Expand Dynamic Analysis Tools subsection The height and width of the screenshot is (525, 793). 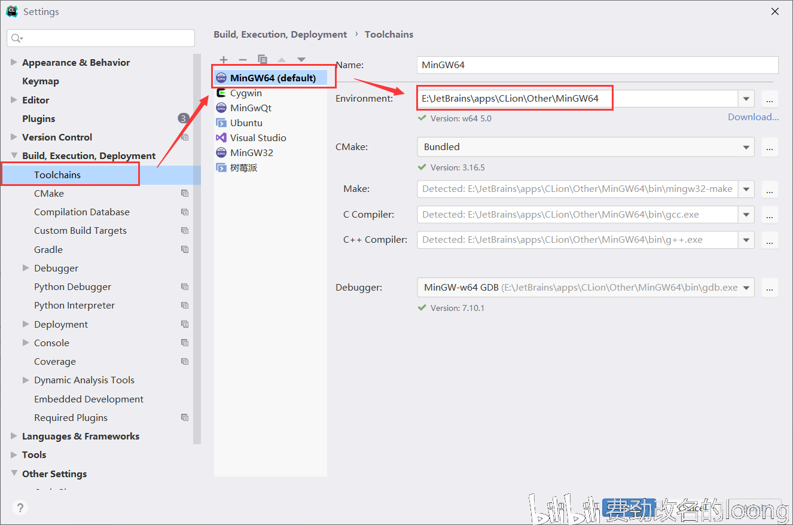coord(26,380)
